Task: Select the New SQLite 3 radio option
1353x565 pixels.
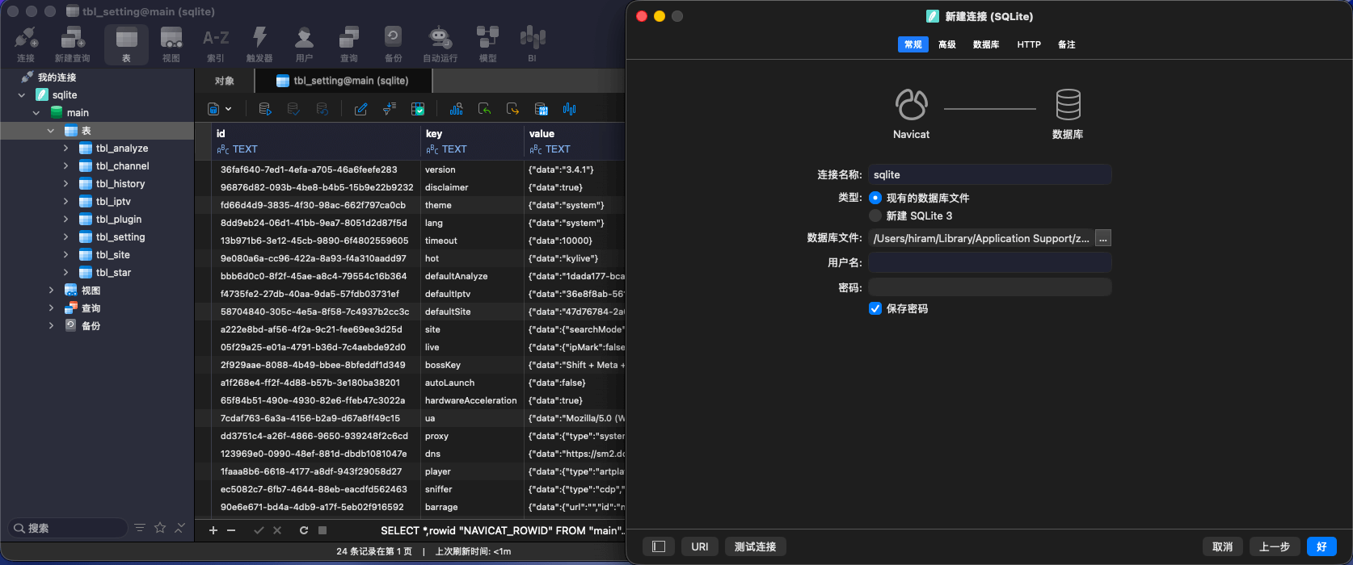Action: pyautogui.click(x=875, y=216)
